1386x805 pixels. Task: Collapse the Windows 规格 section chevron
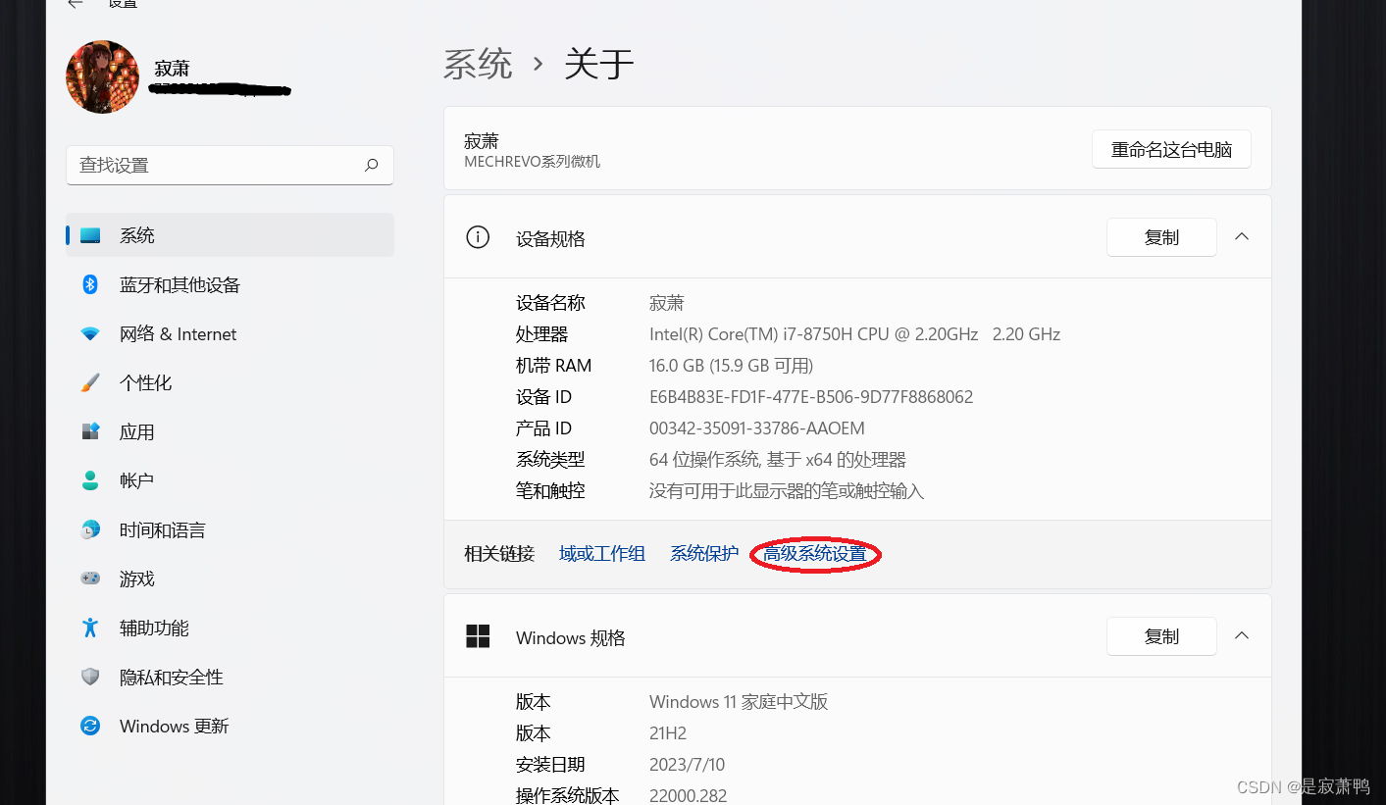click(1242, 636)
